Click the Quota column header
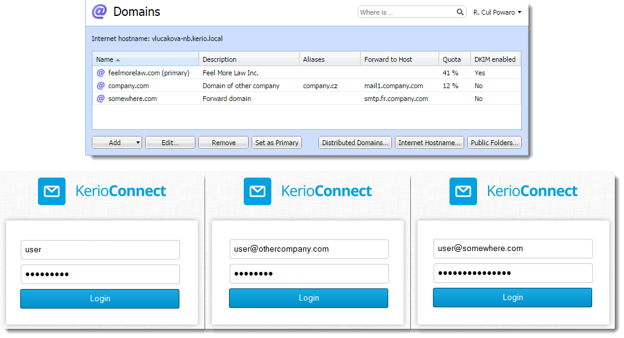The width and height of the screenshot is (624, 338). pos(455,59)
